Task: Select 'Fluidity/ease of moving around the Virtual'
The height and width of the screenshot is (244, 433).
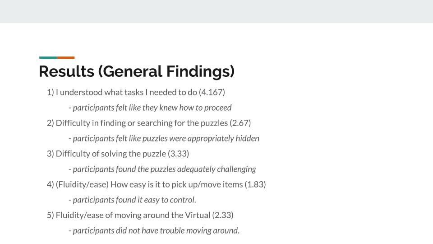Action: point(140,215)
